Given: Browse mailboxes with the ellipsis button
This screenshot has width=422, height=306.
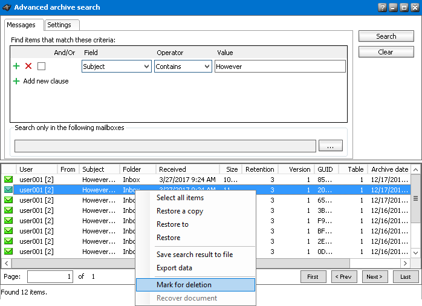Looking at the screenshot, I should pos(330,146).
